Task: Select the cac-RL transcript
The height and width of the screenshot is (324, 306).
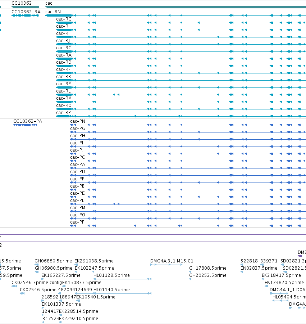Action: coord(63,91)
